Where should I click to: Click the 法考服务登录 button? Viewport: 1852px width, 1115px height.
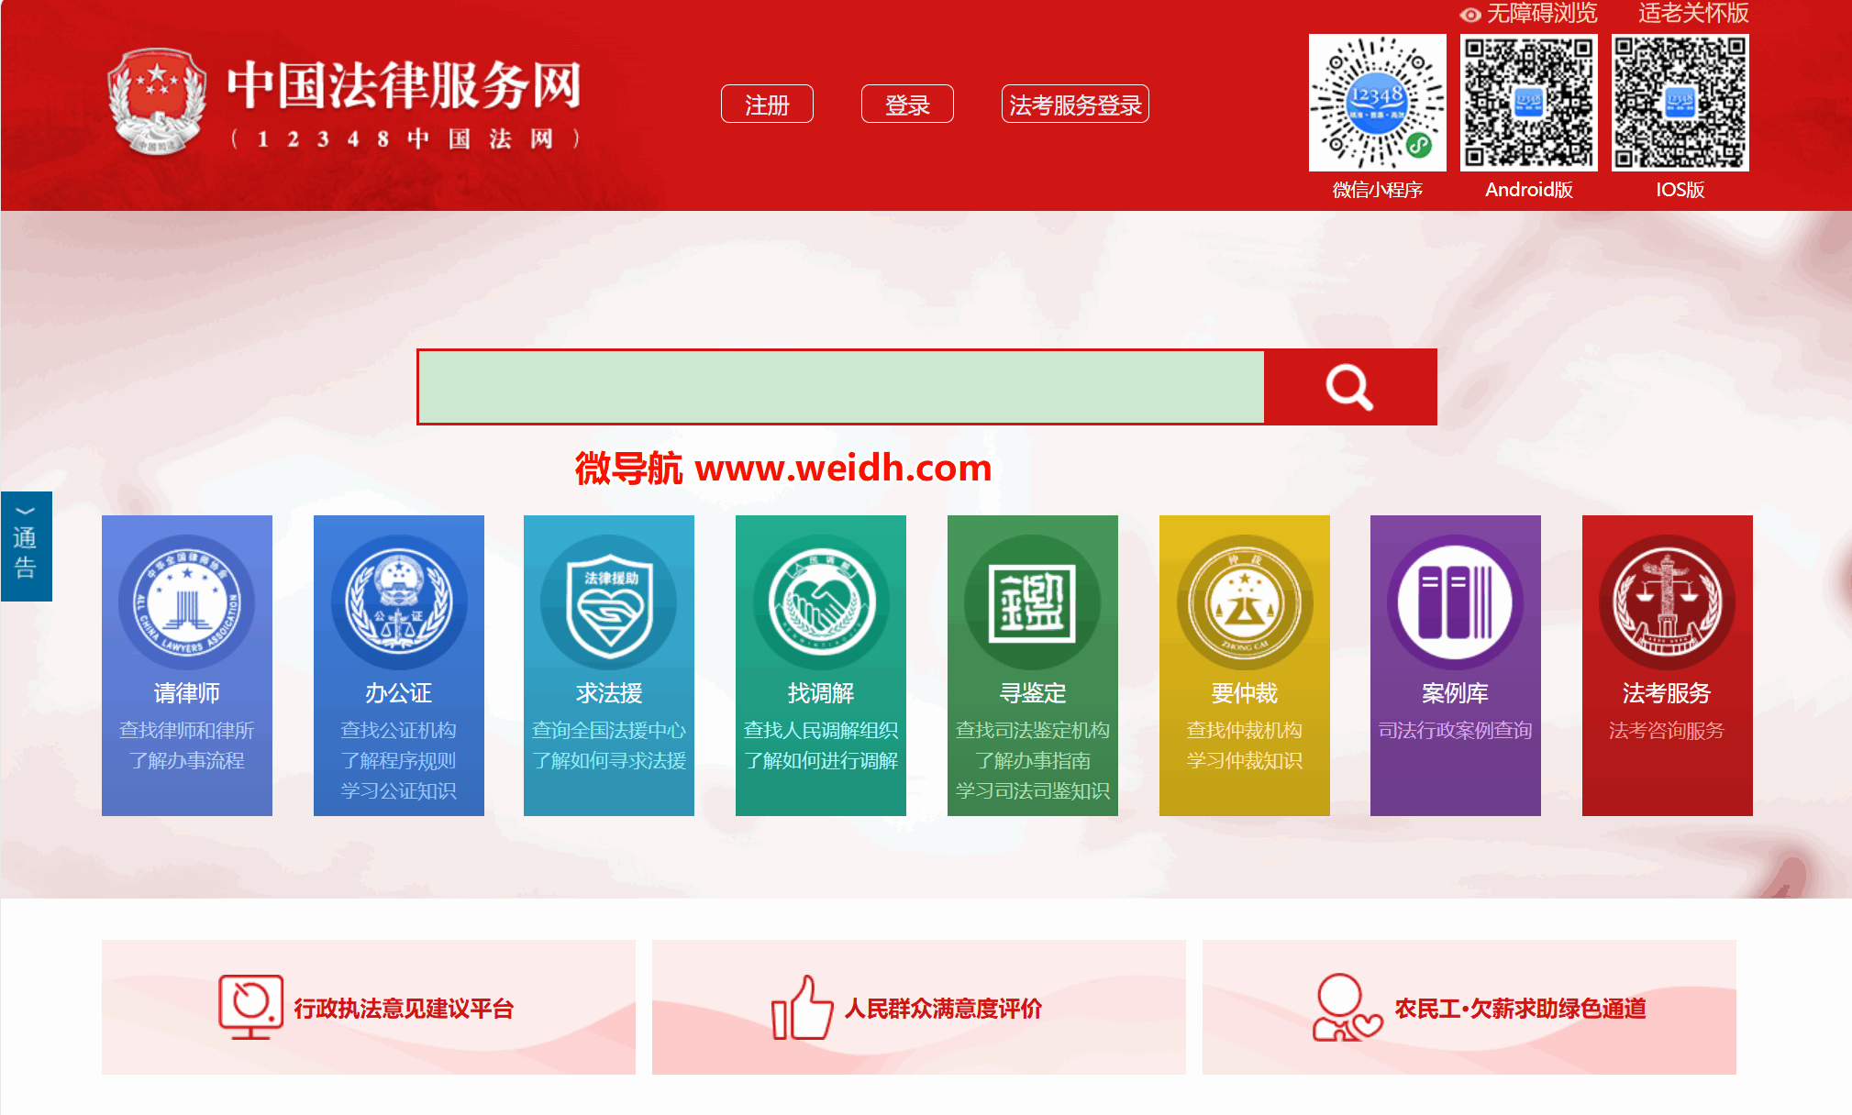(1075, 105)
